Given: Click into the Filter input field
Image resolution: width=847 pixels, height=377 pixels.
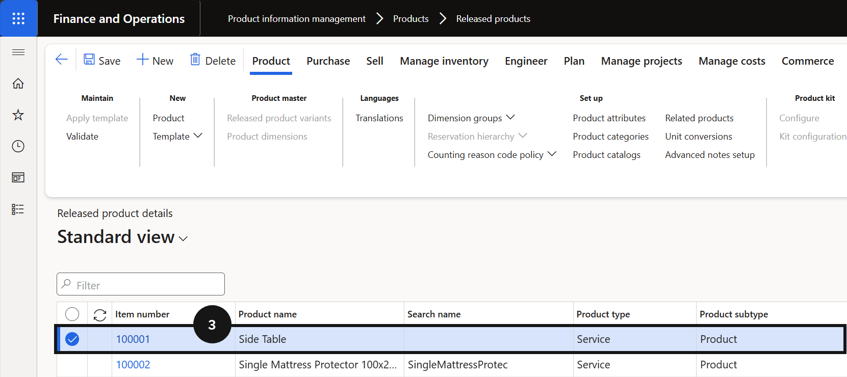Looking at the screenshot, I should coord(141,284).
